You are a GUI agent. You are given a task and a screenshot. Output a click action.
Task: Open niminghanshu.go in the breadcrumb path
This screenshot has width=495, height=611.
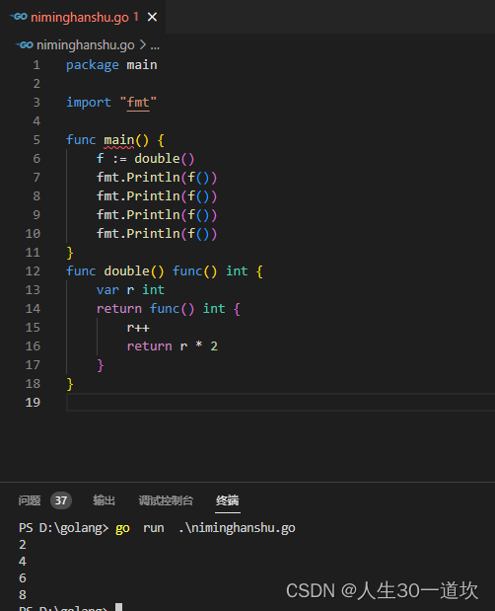[85, 45]
